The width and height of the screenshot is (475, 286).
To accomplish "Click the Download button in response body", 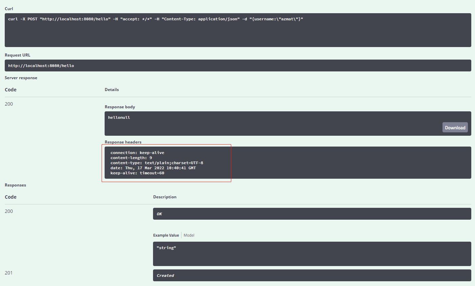I will point(455,127).
